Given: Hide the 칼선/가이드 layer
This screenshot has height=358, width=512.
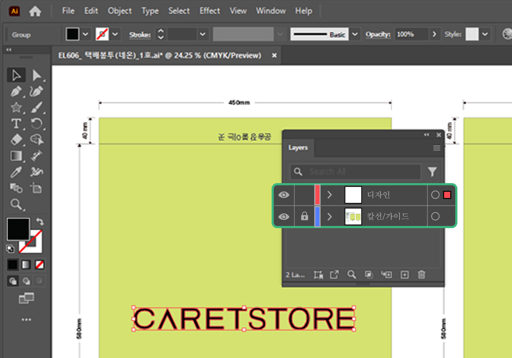Looking at the screenshot, I should pyautogui.click(x=284, y=217).
